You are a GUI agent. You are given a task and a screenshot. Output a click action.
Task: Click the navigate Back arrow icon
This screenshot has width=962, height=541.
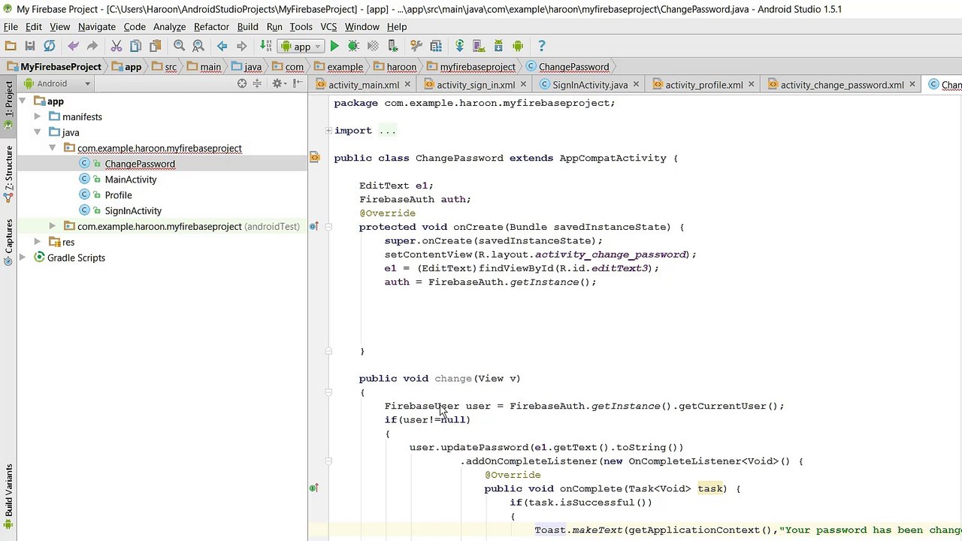(x=222, y=47)
